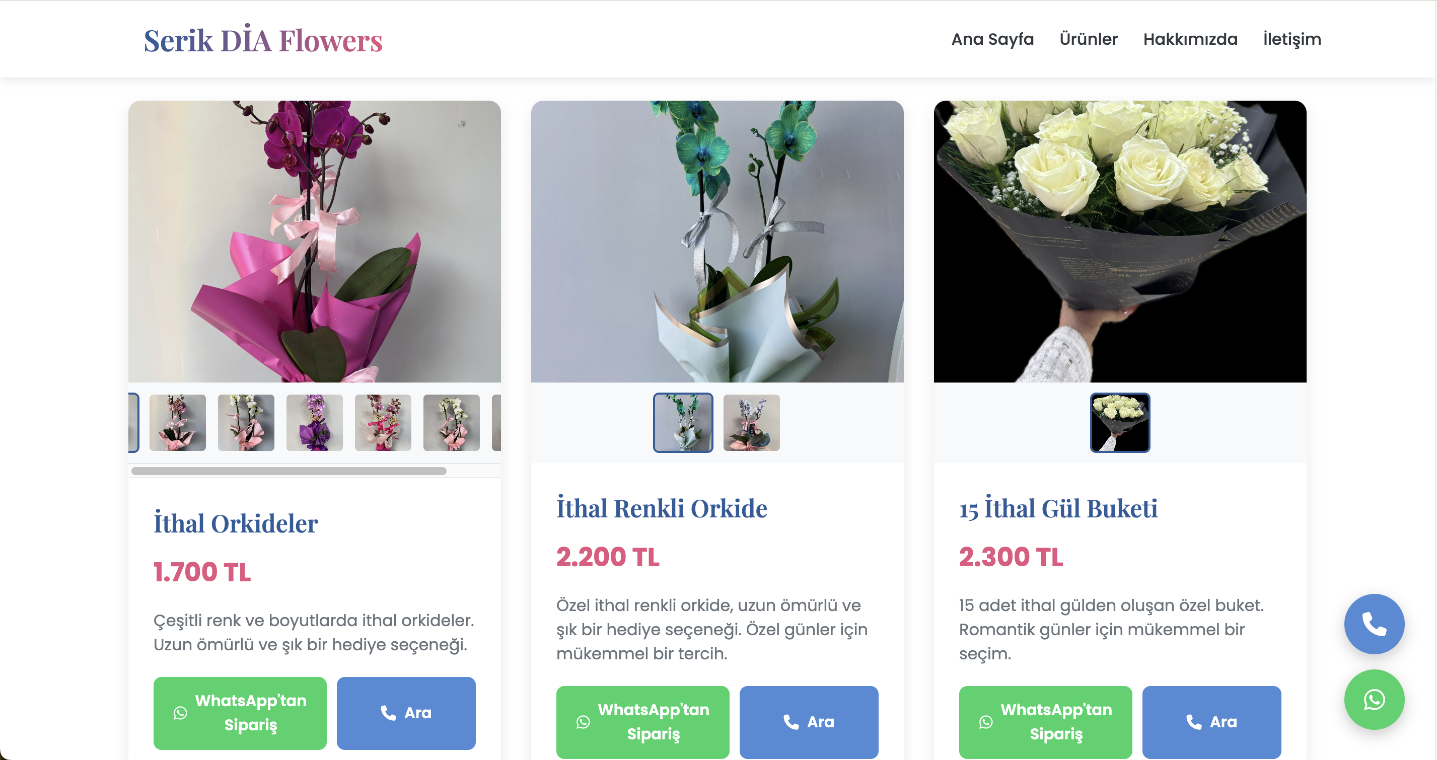The width and height of the screenshot is (1437, 760).
Task: Open the İletişim menu item
Action: coord(1292,39)
